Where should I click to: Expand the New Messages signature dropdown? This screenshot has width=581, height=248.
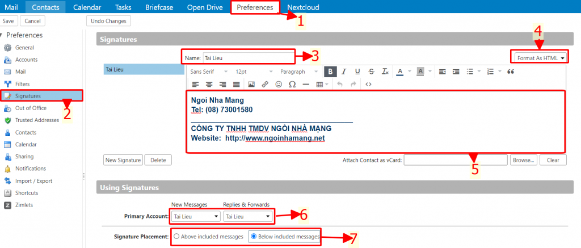196,216
